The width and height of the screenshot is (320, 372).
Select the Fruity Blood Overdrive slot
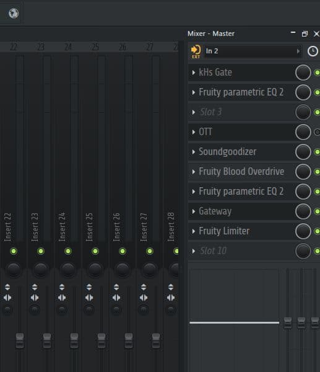[241, 172]
